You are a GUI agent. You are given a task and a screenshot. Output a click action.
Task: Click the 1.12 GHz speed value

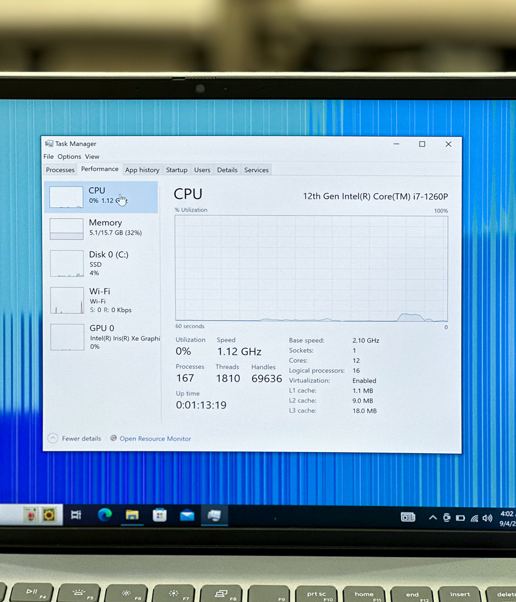[x=239, y=352]
